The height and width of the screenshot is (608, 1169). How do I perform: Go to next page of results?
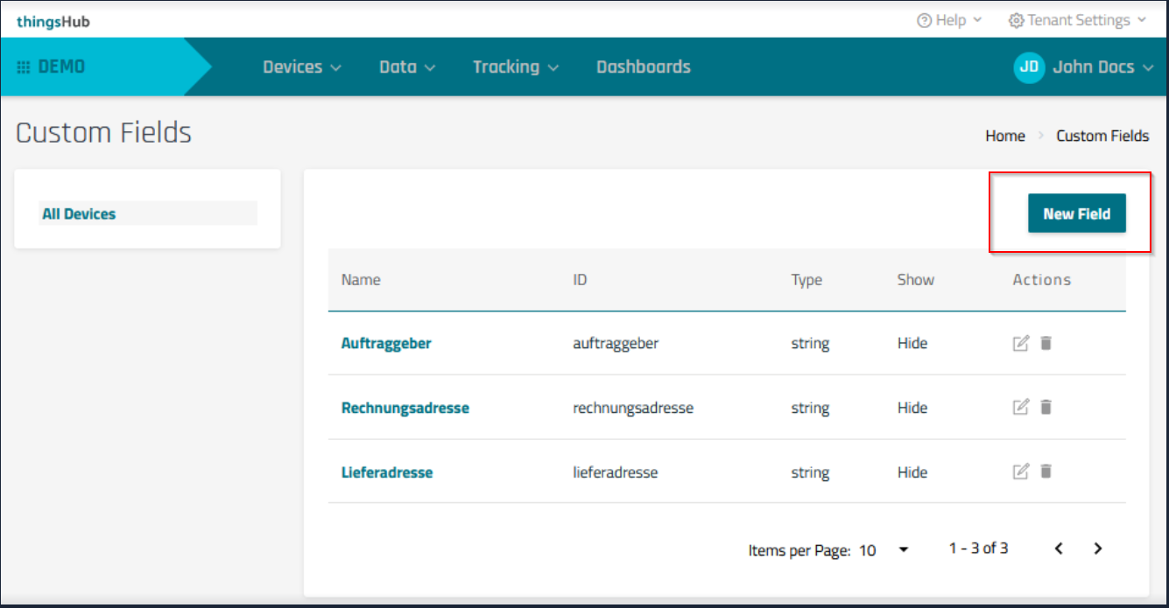[1098, 549]
